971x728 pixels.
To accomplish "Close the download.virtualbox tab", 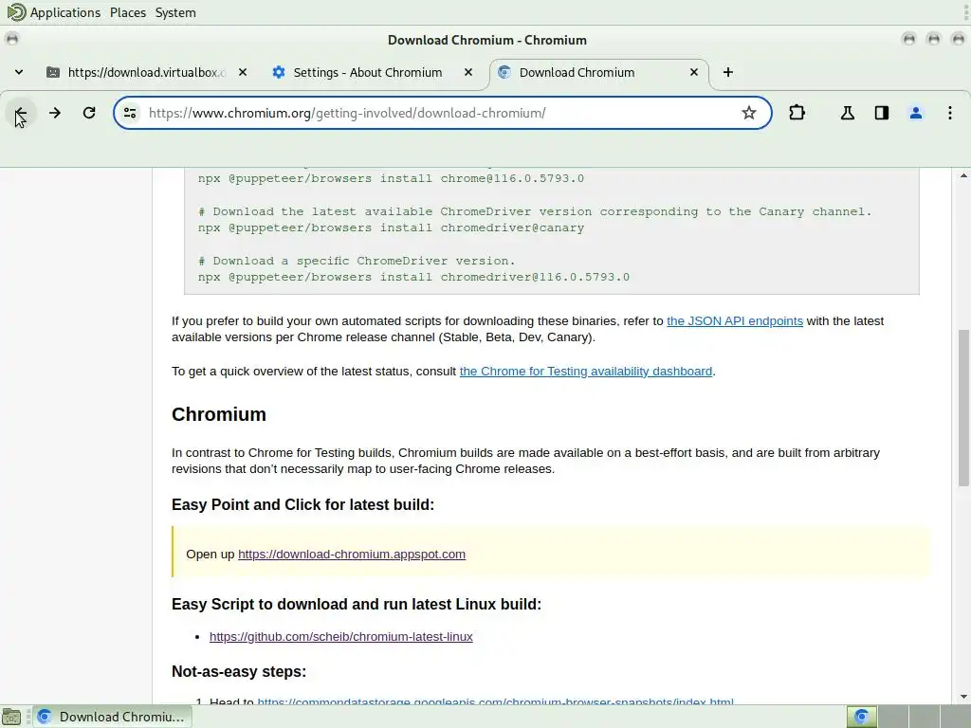I will click(x=243, y=72).
